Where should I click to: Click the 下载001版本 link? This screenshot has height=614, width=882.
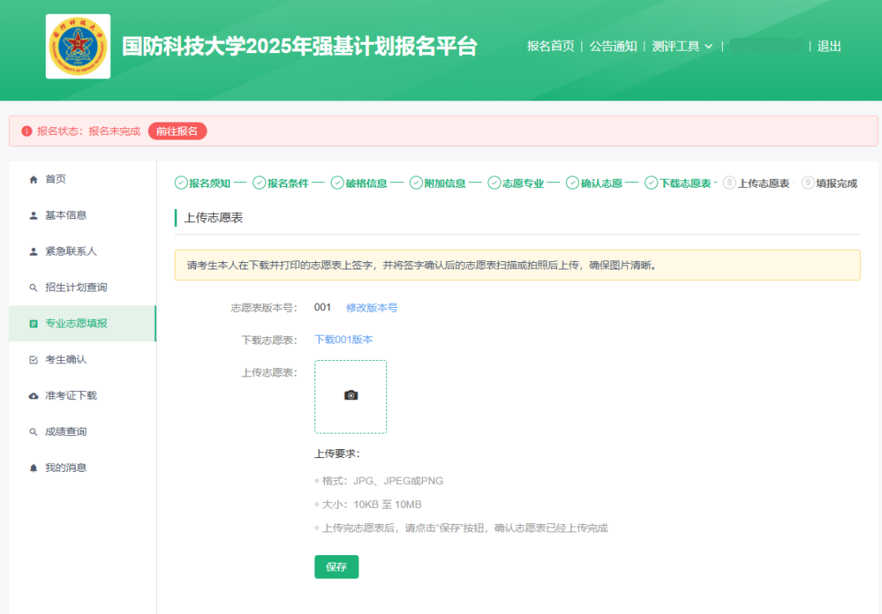[x=344, y=340]
